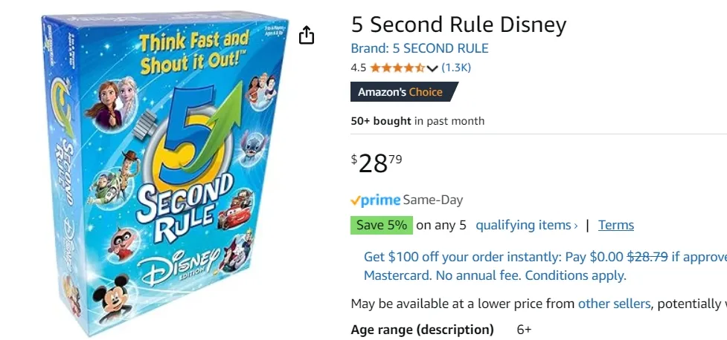Click the 4.5 rating number

358,68
